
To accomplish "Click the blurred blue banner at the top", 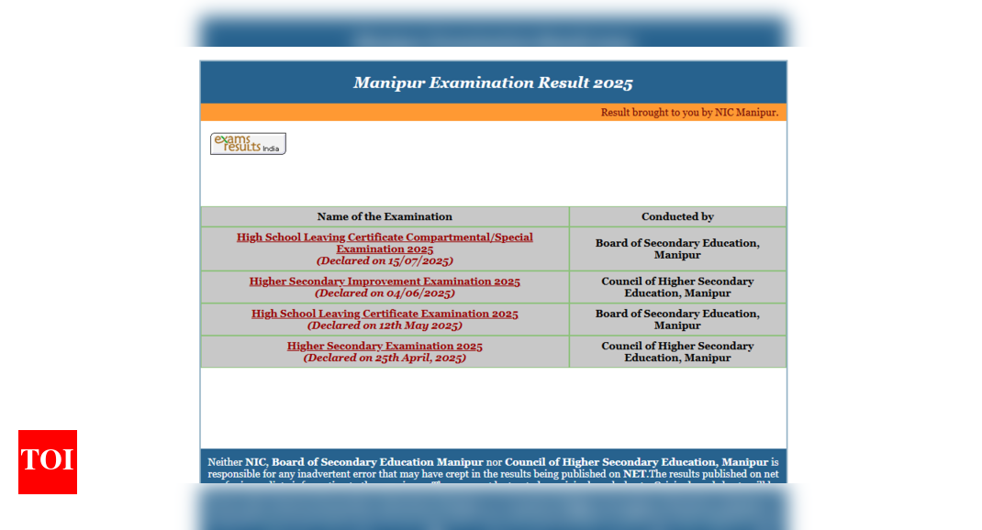I will (x=493, y=31).
